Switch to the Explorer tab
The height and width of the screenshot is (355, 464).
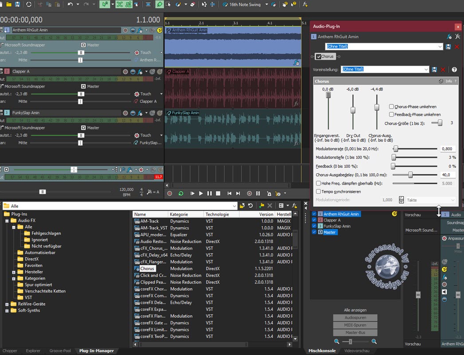(x=33, y=351)
